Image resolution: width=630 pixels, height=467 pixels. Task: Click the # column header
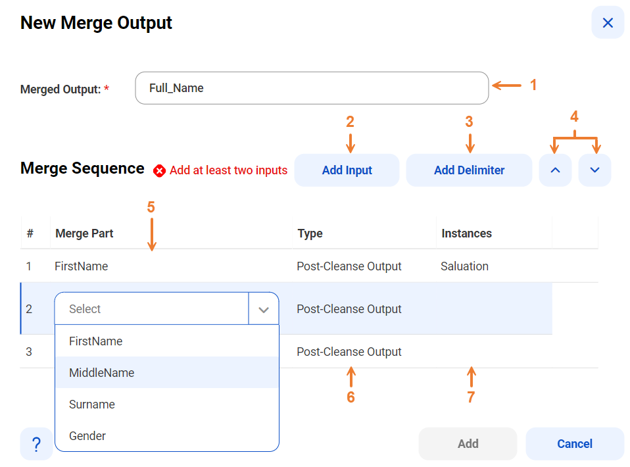tap(30, 233)
